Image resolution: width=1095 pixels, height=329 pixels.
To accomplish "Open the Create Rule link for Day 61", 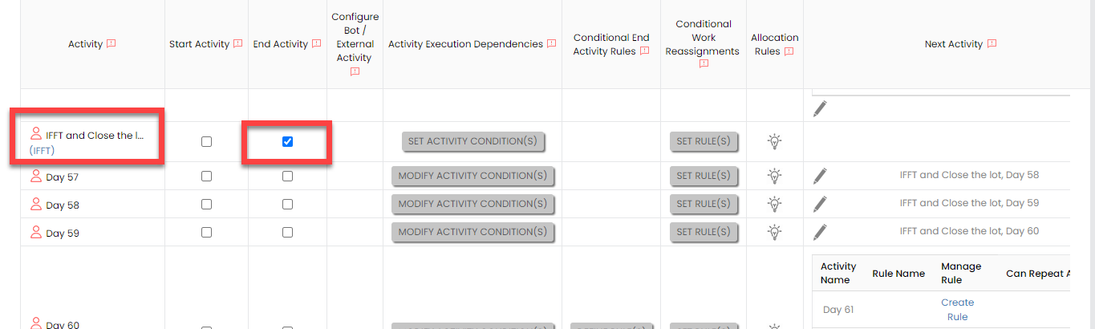I will tap(957, 310).
